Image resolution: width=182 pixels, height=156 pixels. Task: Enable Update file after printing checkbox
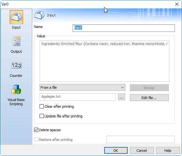[41, 116]
